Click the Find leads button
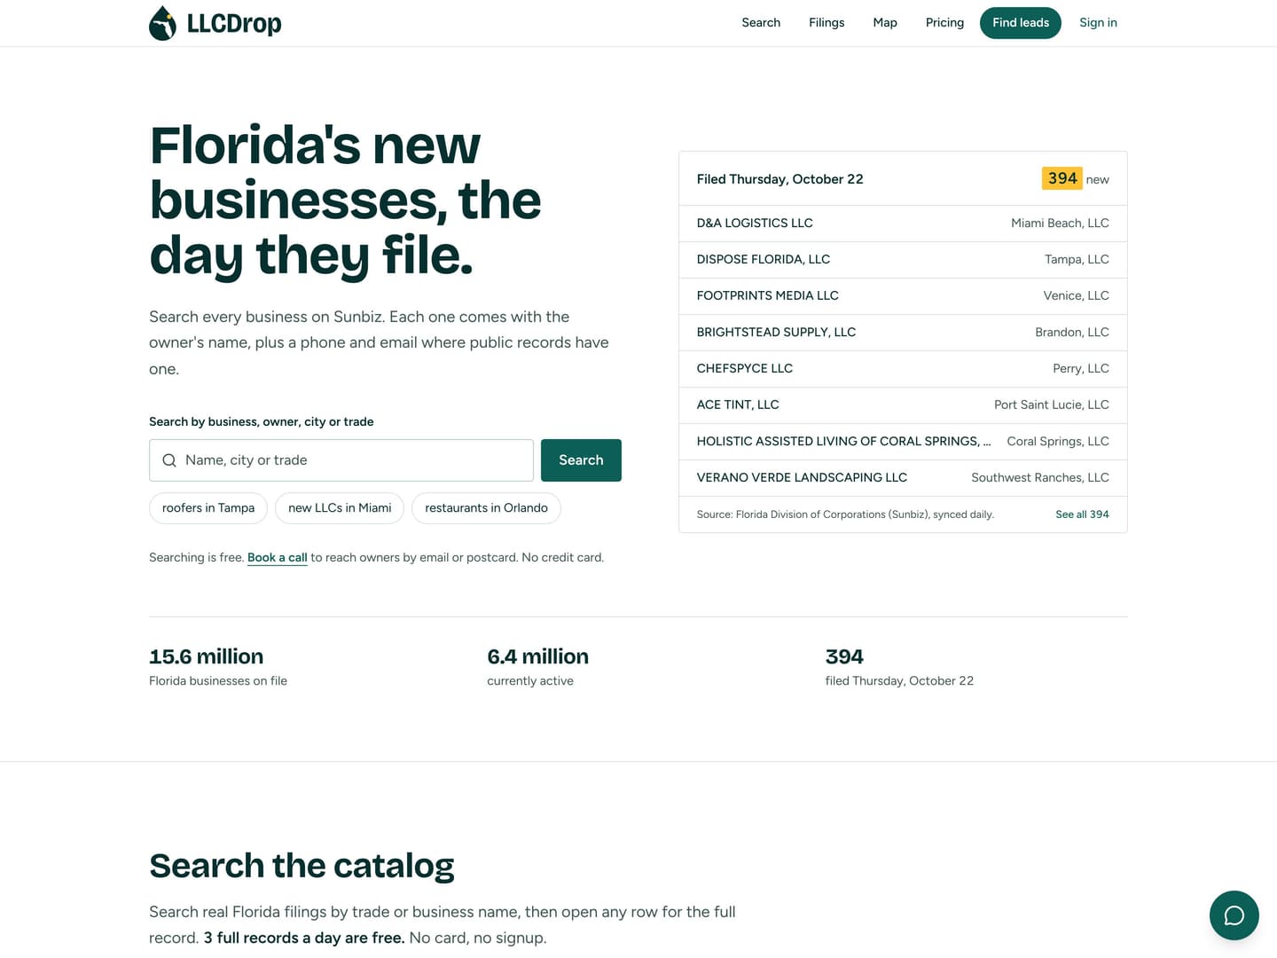Image resolution: width=1277 pixels, height=958 pixels. click(x=1021, y=23)
